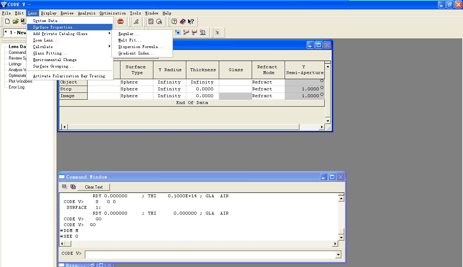Click the Stop row label cell
Screen dimensions: 463x267
click(73, 89)
